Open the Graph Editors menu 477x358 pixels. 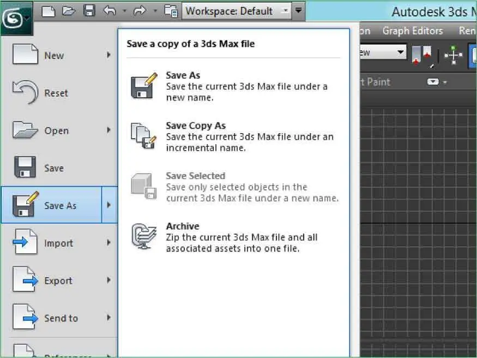[x=413, y=31]
